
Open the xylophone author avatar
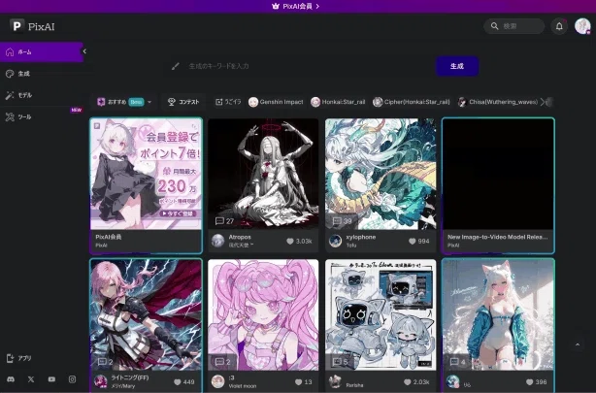(x=335, y=241)
